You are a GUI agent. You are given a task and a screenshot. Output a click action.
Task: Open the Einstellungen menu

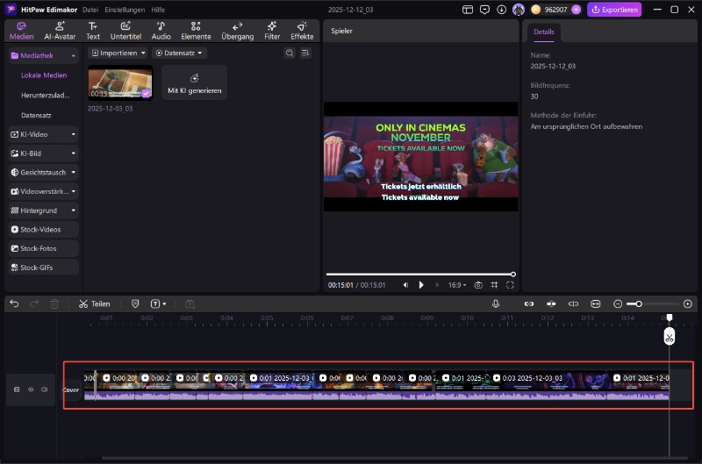[x=125, y=10]
